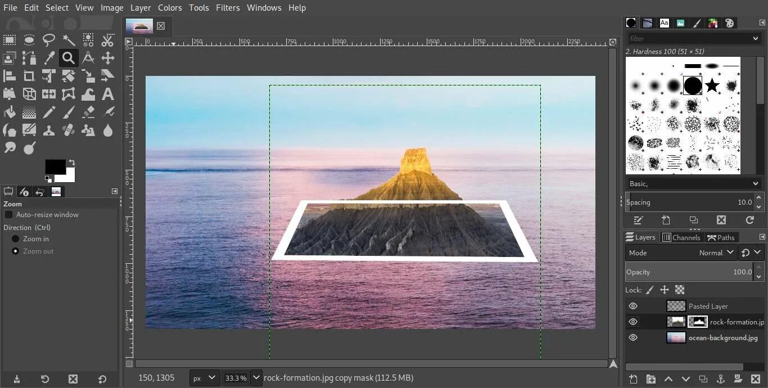This screenshot has height=388, width=768.
Task: Select the Ellipse Select tool
Action: point(29,40)
